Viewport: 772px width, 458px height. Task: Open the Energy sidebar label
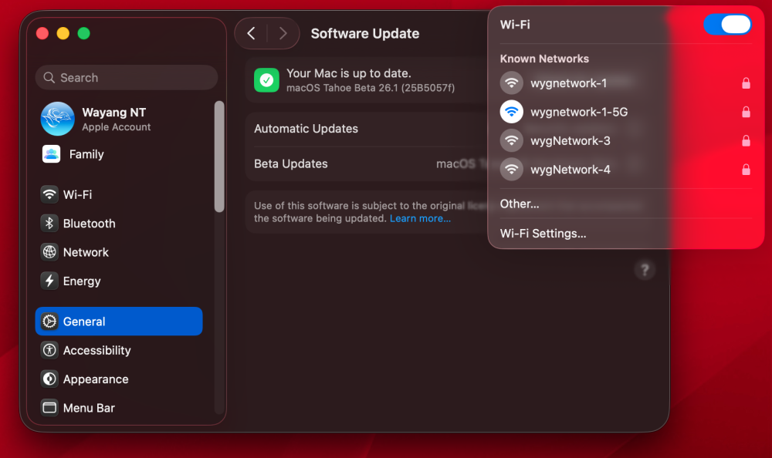[x=82, y=281]
